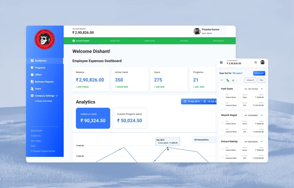Select the Added Funds step
This screenshot has width=294, height=188.
(150, 41)
